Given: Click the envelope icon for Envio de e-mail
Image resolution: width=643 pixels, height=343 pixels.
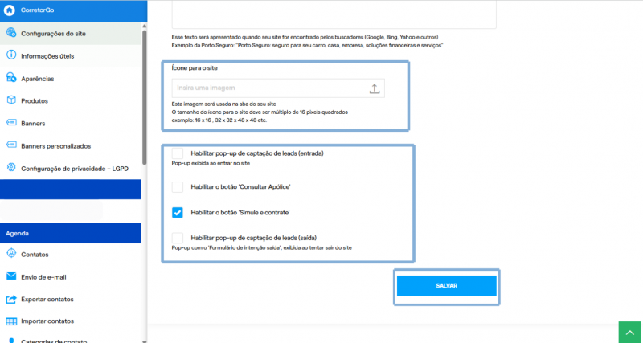Looking at the screenshot, I should tap(11, 276).
